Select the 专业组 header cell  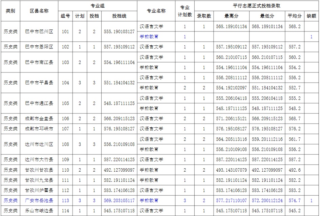coord(98,6)
